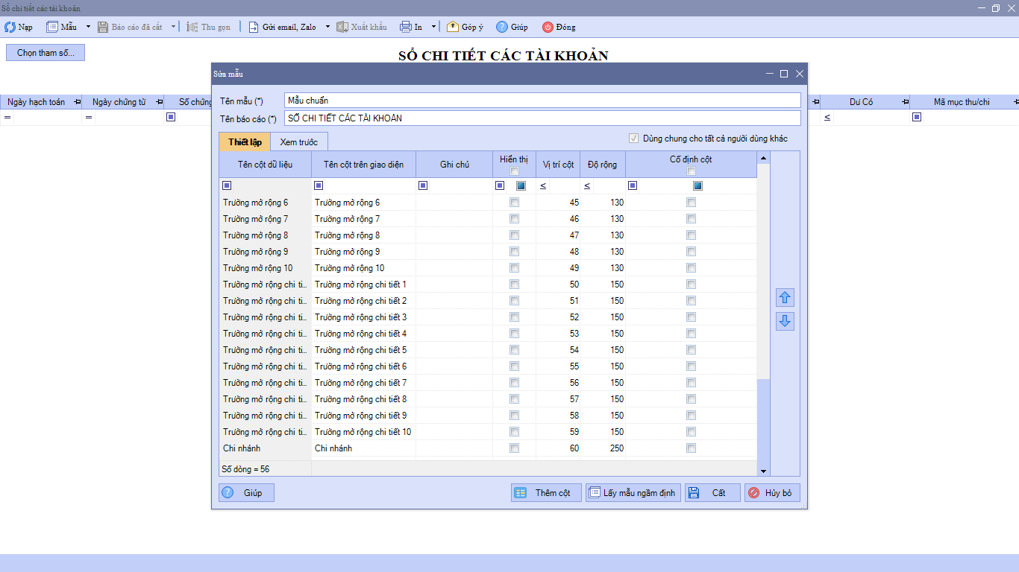Click Vị trí cột column header
The width and height of the screenshot is (1019, 572).
tap(558, 165)
